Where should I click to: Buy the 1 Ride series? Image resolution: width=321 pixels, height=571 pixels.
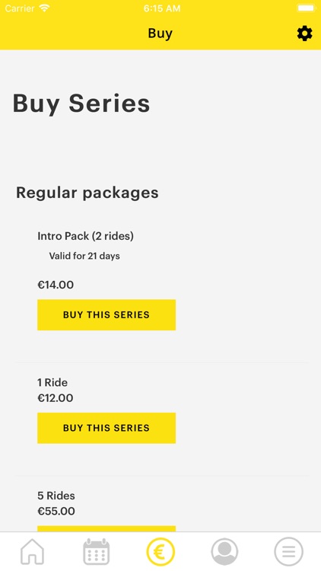tap(106, 428)
